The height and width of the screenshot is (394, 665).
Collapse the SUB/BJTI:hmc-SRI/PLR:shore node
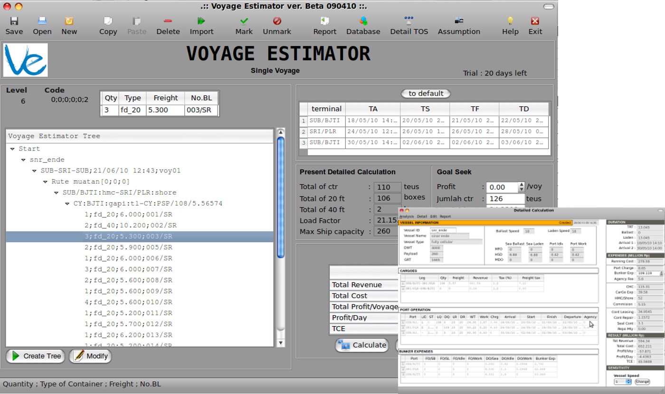(x=57, y=193)
